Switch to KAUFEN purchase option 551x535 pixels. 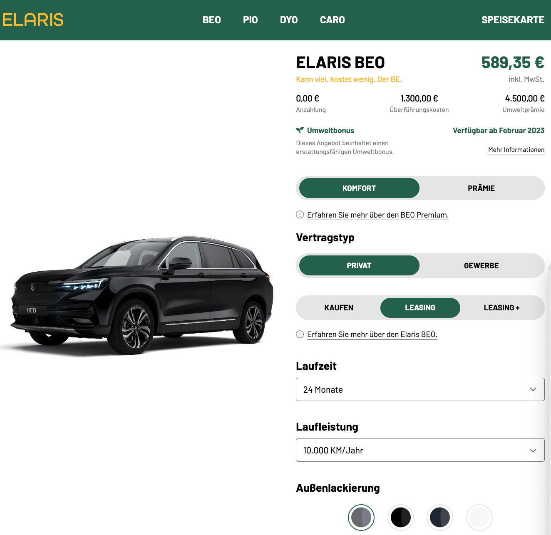[x=339, y=308]
